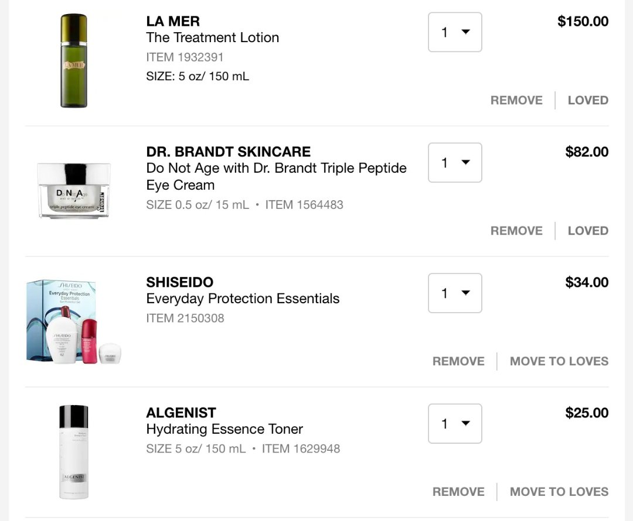The height and width of the screenshot is (521, 633).
Task: Open La Mer Treatment Lotion product image
Action: point(74,61)
